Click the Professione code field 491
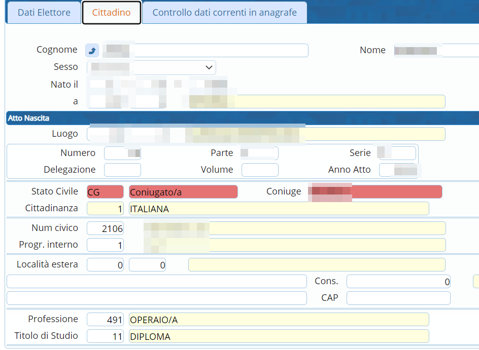Image resolution: width=479 pixels, height=350 pixels. click(105, 320)
